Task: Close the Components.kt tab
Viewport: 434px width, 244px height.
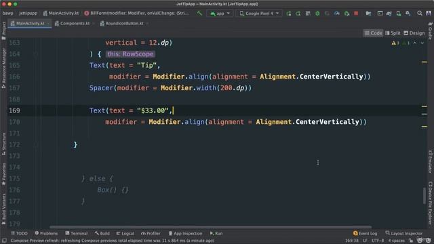Action: [94, 24]
